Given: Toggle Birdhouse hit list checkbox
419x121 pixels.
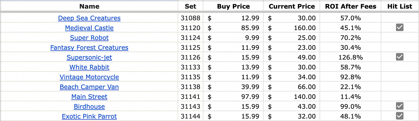Looking at the screenshot, I should 400,106.
